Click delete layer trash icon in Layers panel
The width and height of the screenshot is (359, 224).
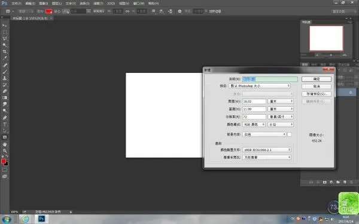[351, 182]
